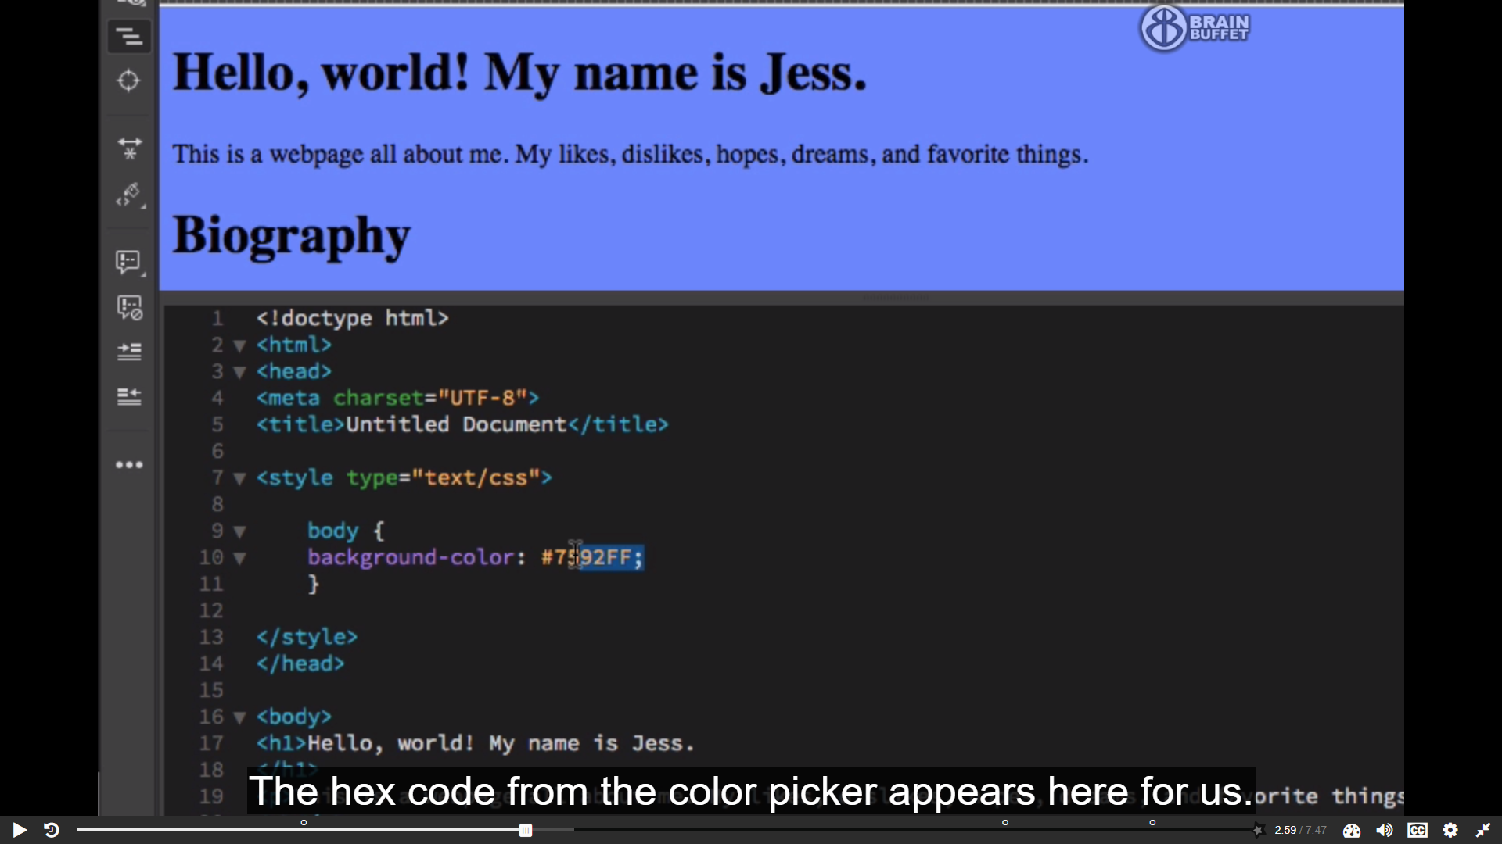Image resolution: width=1502 pixels, height=844 pixels.
Task: Open video settings gear
Action: click(x=1450, y=830)
